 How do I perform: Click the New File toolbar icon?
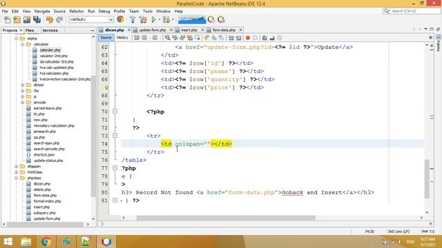pyautogui.click(x=8, y=19)
